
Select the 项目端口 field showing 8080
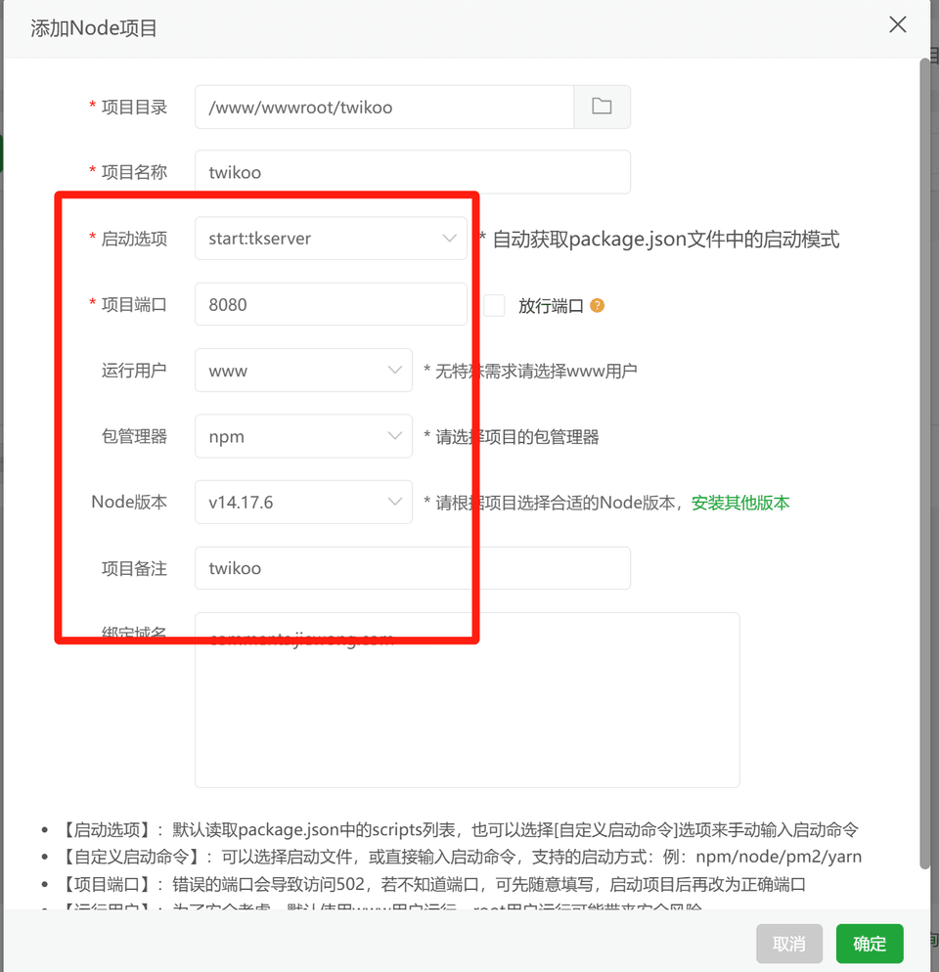pos(331,304)
